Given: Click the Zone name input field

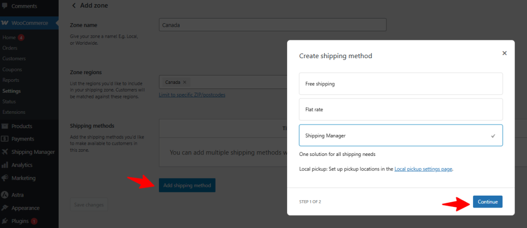Looking at the screenshot, I should 273,25.
